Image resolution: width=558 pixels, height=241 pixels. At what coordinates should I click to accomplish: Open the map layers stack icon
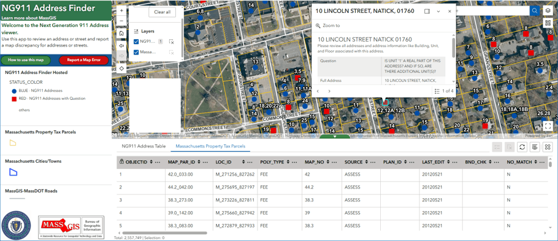click(548, 11)
